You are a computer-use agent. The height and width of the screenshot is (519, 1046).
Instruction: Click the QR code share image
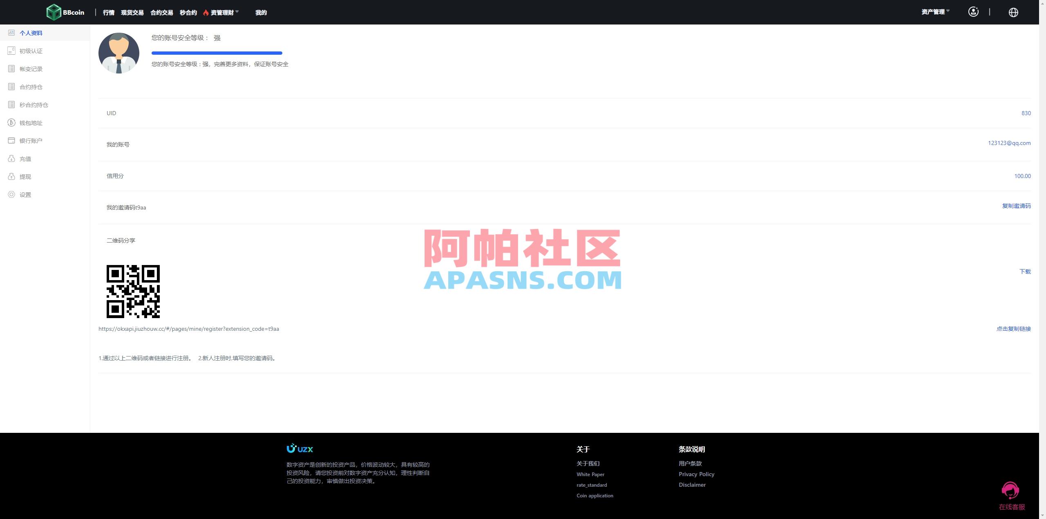[x=133, y=292]
